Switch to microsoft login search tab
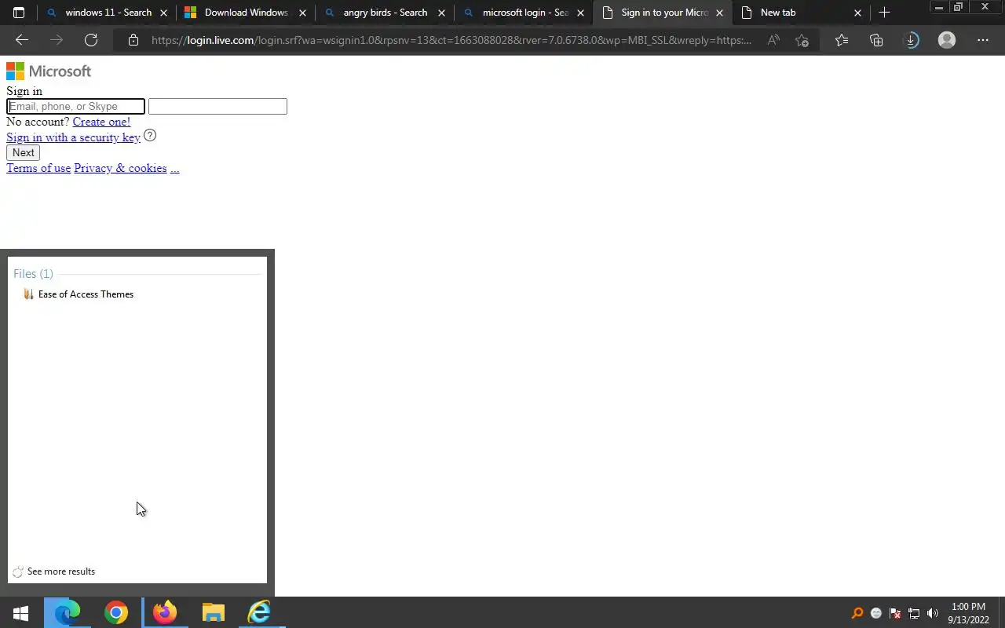 524,13
